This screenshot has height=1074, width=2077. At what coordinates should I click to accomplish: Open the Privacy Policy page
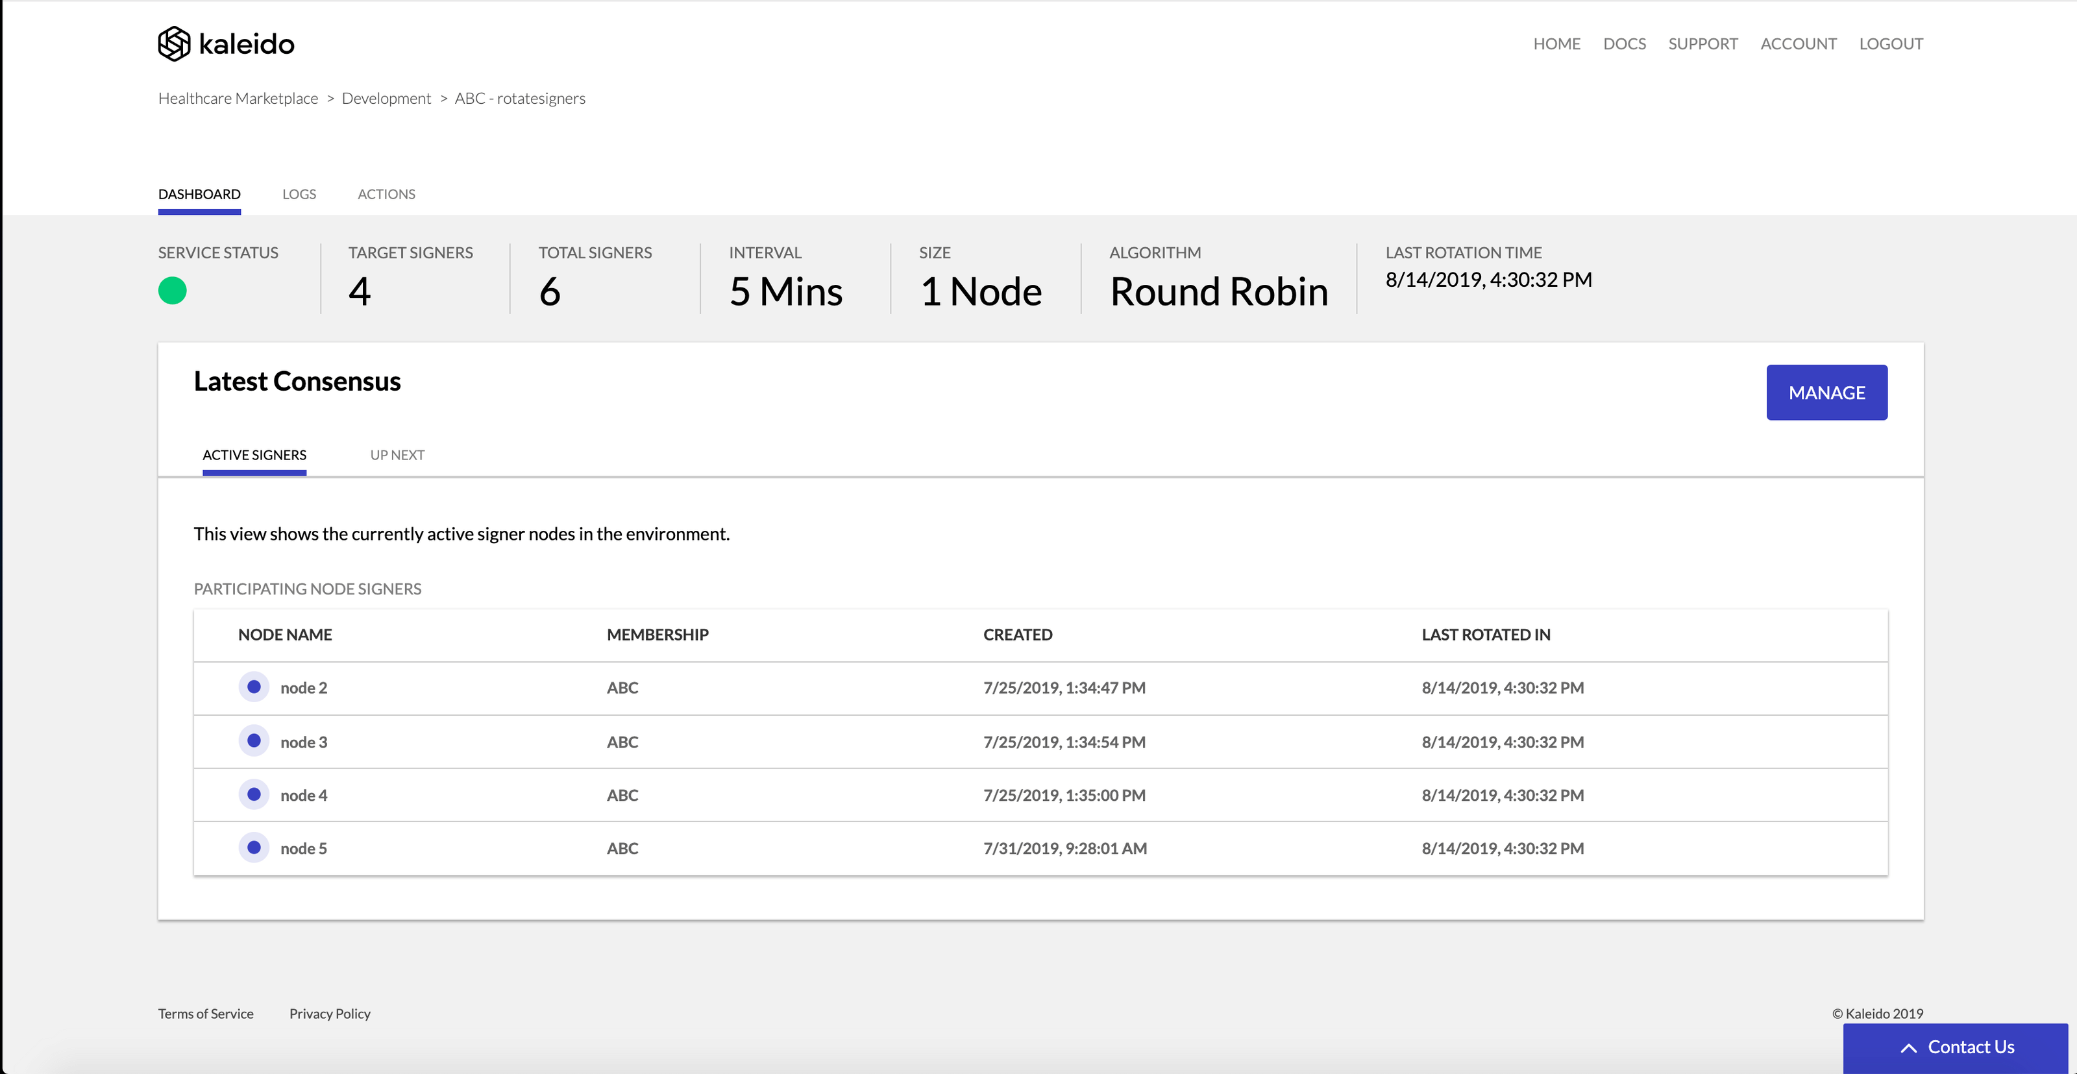pos(330,1014)
